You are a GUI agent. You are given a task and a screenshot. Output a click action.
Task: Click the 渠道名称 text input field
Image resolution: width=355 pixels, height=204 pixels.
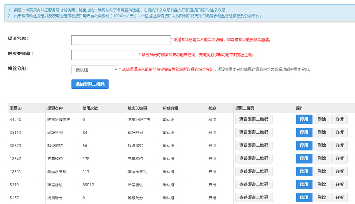(121, 40)
